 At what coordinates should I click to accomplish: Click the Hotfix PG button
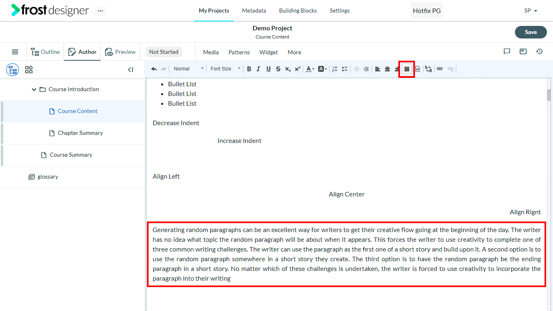pyautogui.click(x=427, y=11)
